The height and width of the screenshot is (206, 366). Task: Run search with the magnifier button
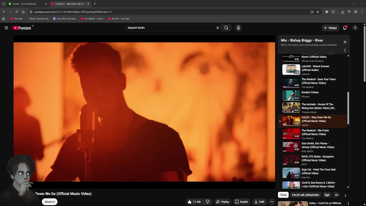[226, 28]
